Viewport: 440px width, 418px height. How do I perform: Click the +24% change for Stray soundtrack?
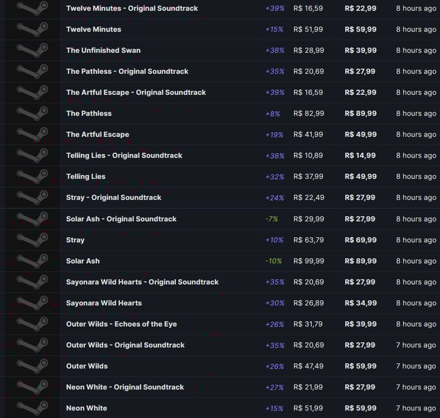[274, 198]
